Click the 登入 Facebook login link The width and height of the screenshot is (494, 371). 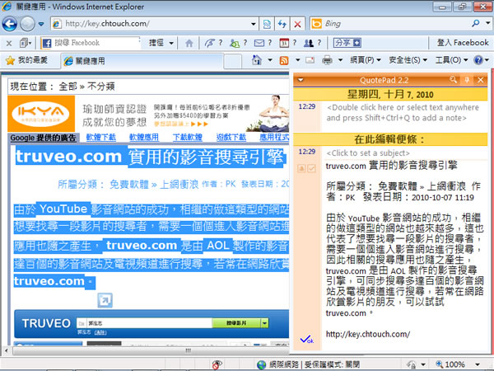(x=462, y=42)
